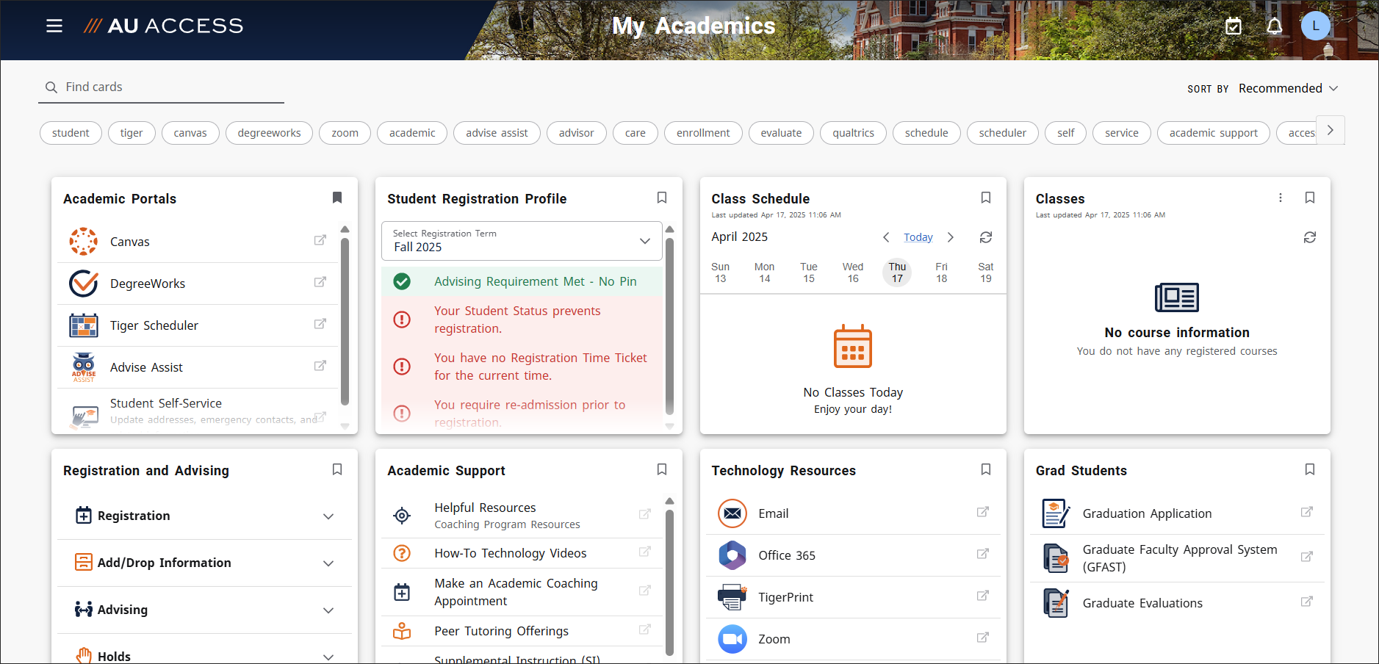Open the notifications bell
This screenshot has width=1379, height=664.
coord(1274,25)
